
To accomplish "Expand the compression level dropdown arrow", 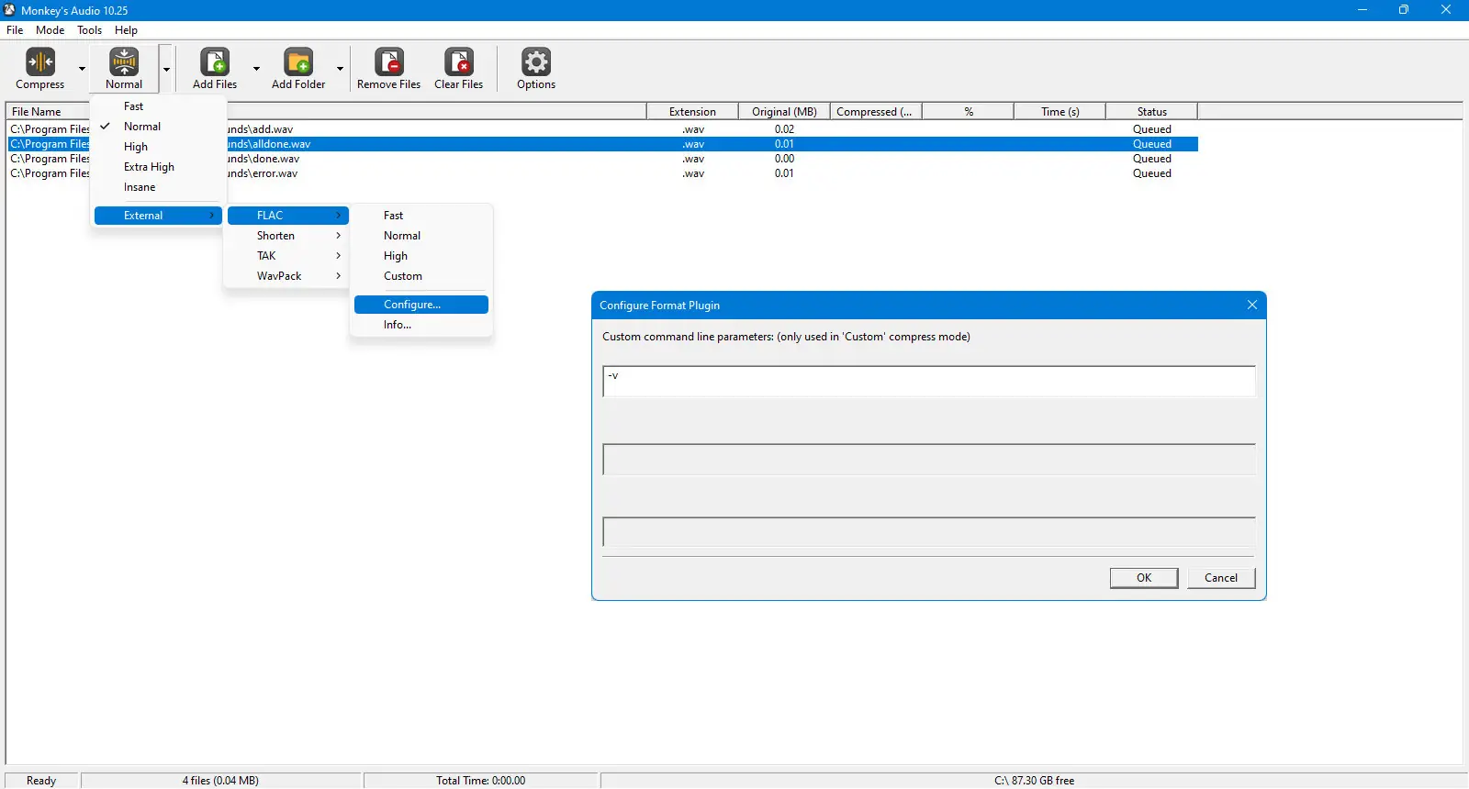I will coord(166,69).
